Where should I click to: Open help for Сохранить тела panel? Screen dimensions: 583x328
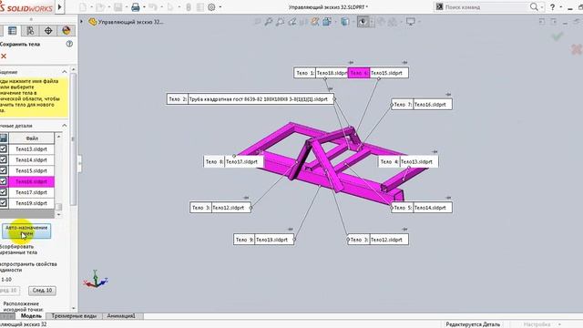[x=69, y=44]
